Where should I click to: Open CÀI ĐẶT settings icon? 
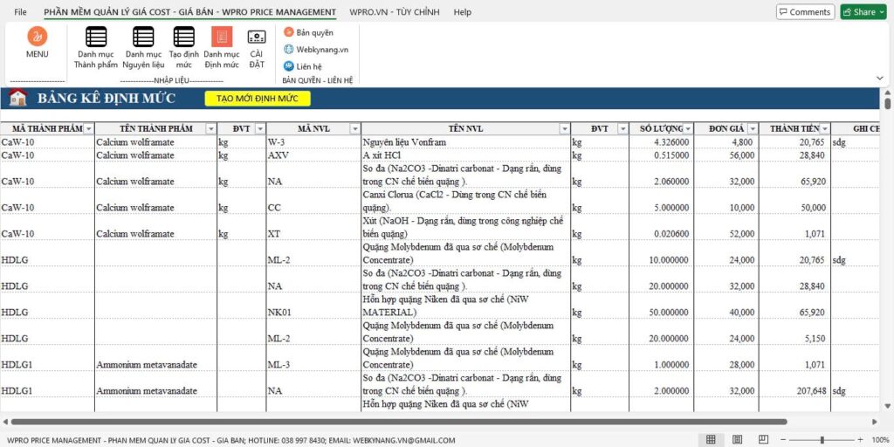coord(257,38)
